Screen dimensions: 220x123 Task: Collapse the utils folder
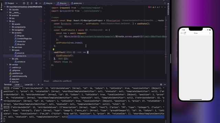[x=10, y=59]
